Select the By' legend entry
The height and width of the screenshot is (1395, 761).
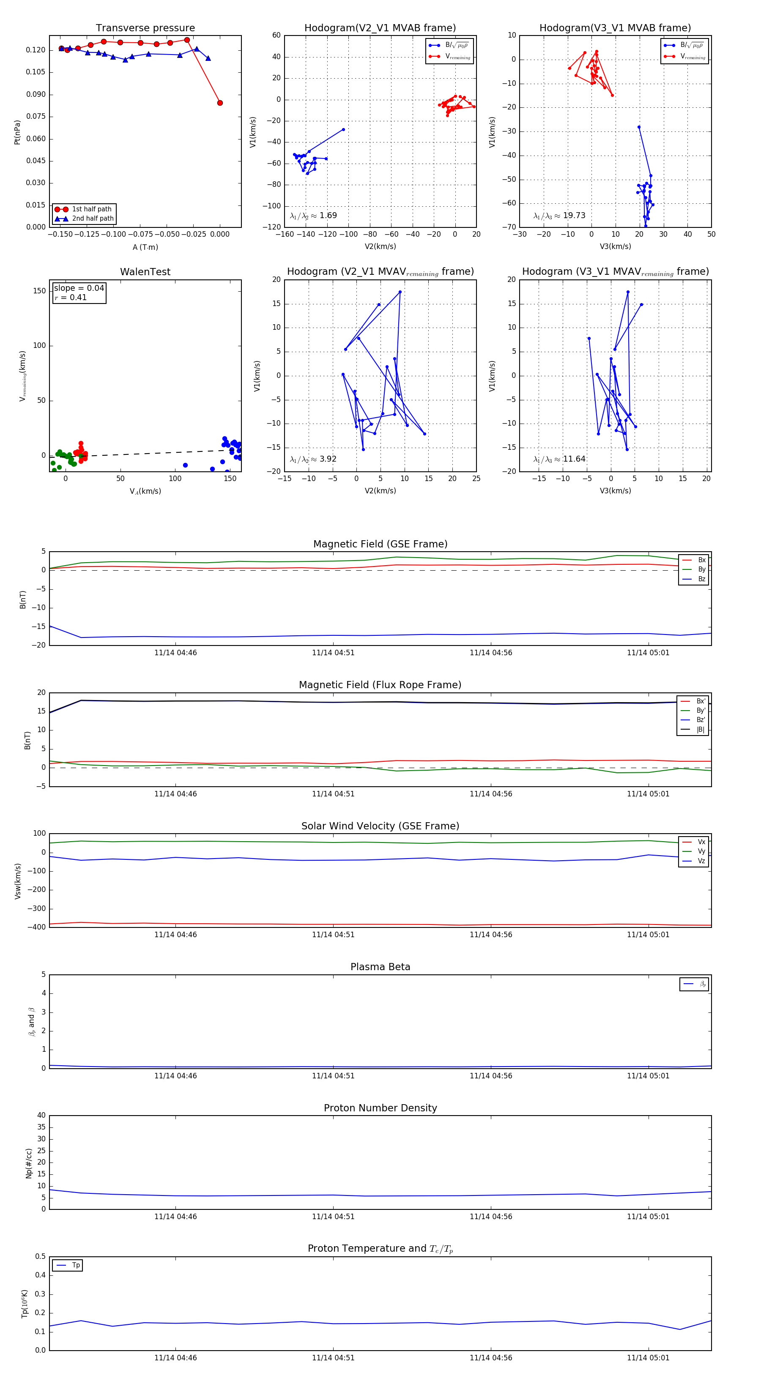693,711
